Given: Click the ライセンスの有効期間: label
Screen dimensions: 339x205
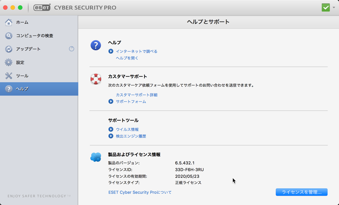Looking at the screenshot, I should 127,176.
